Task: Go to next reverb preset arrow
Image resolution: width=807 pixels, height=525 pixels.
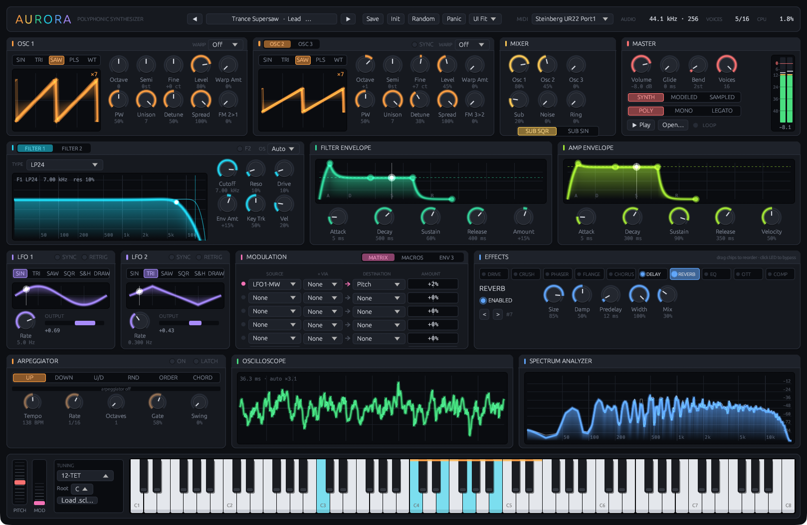Action: [498, 314]
